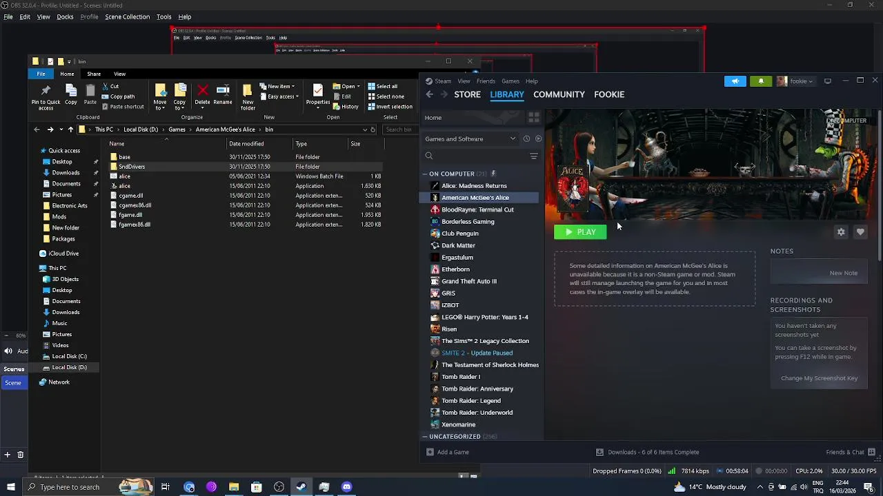Click Change My Screenshot Key button
The width and height of the screenshot is (883, 496).
819,378
